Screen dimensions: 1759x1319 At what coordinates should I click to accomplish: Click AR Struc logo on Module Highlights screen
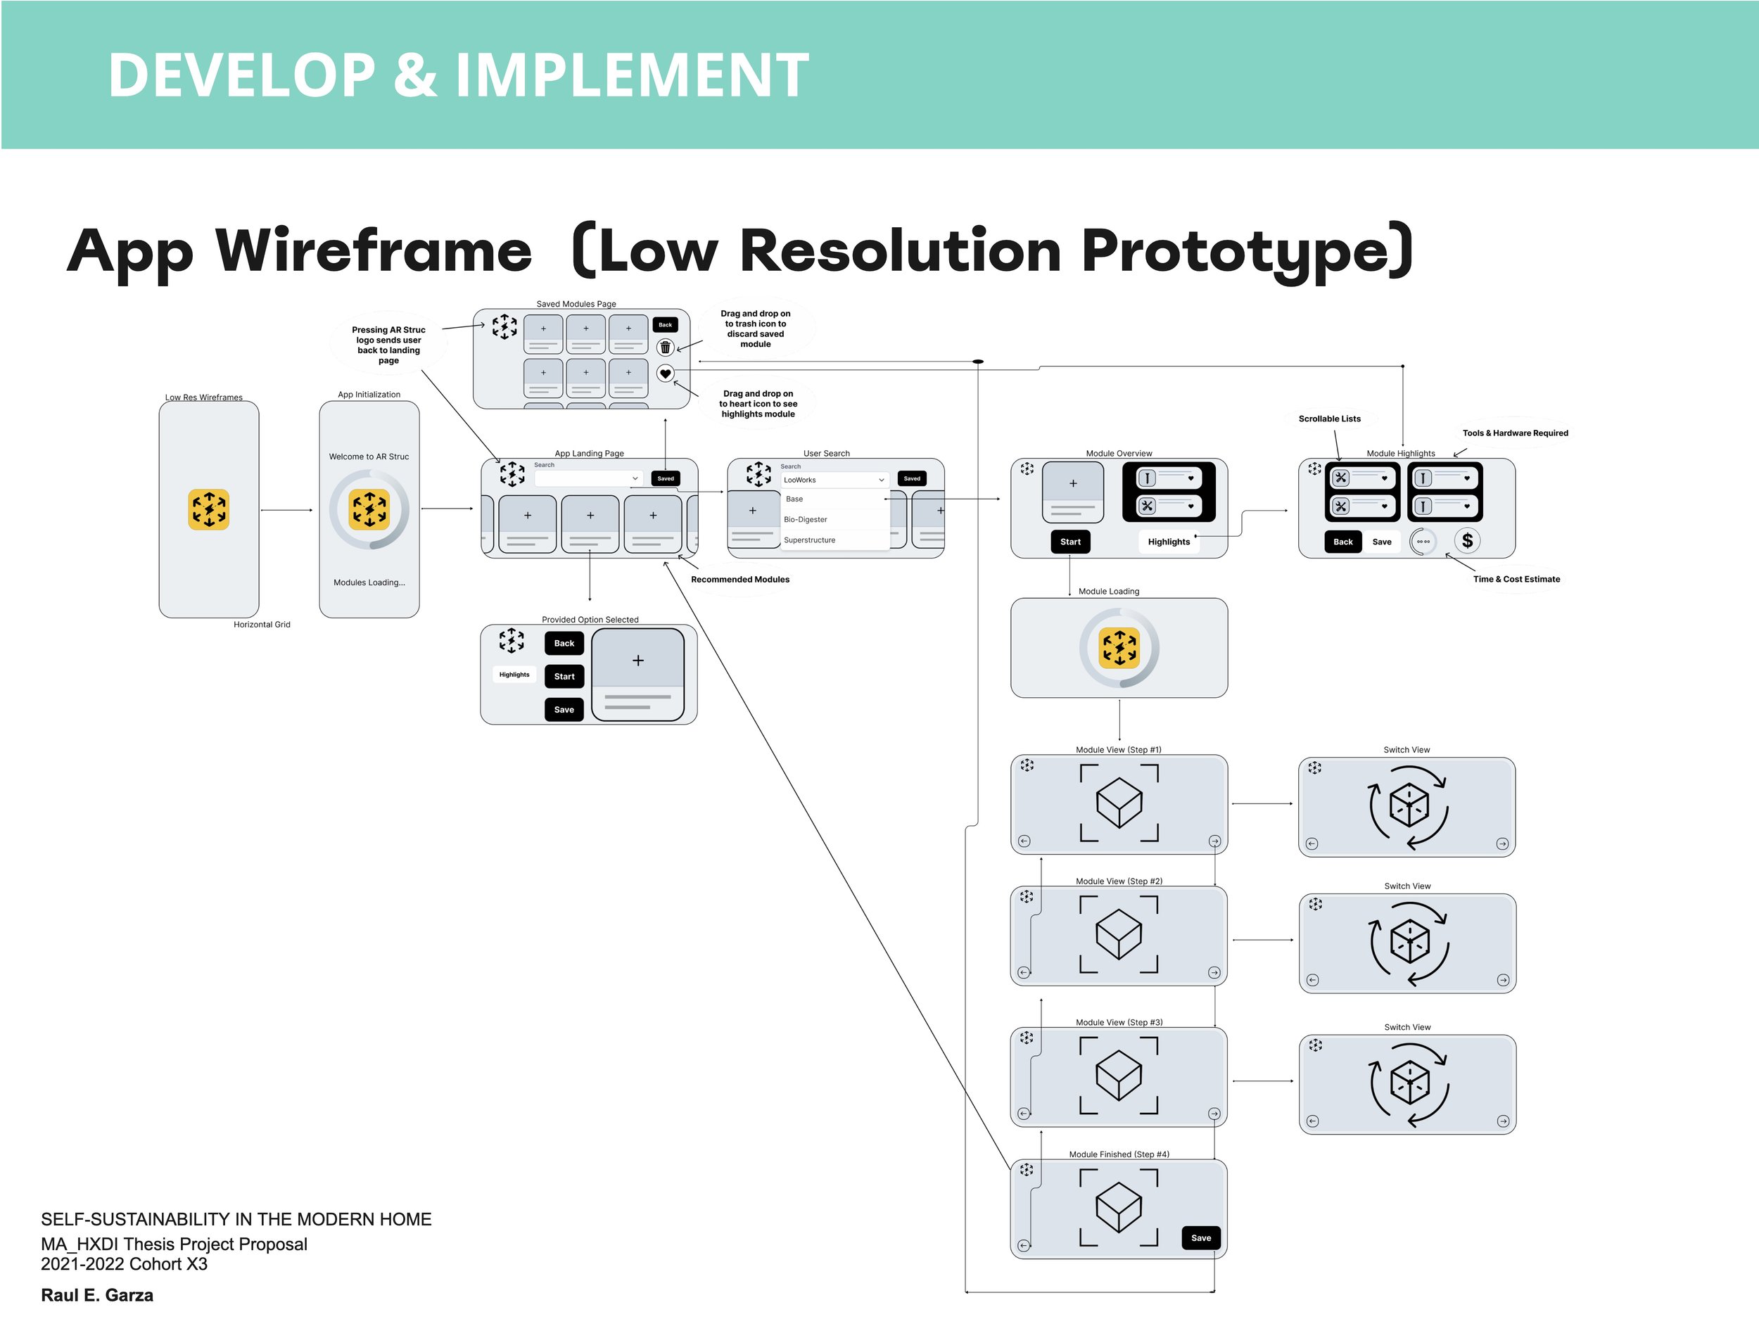coord(1314,469)
